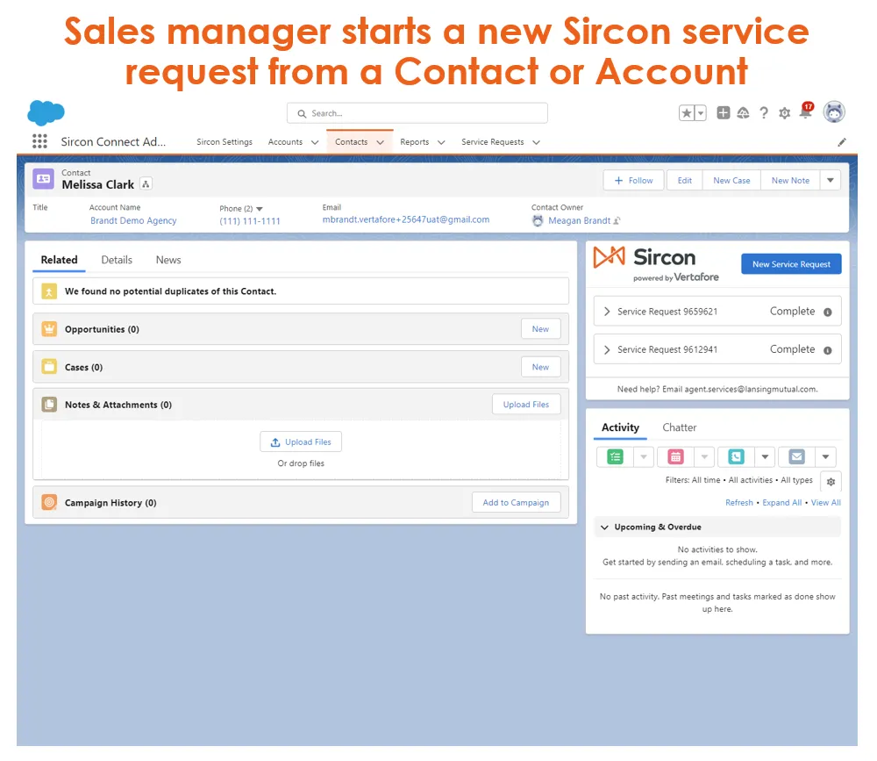The image size is (877, 761).
Task: Open more actions dropdown next to New Note
Action: click(831, 180)
